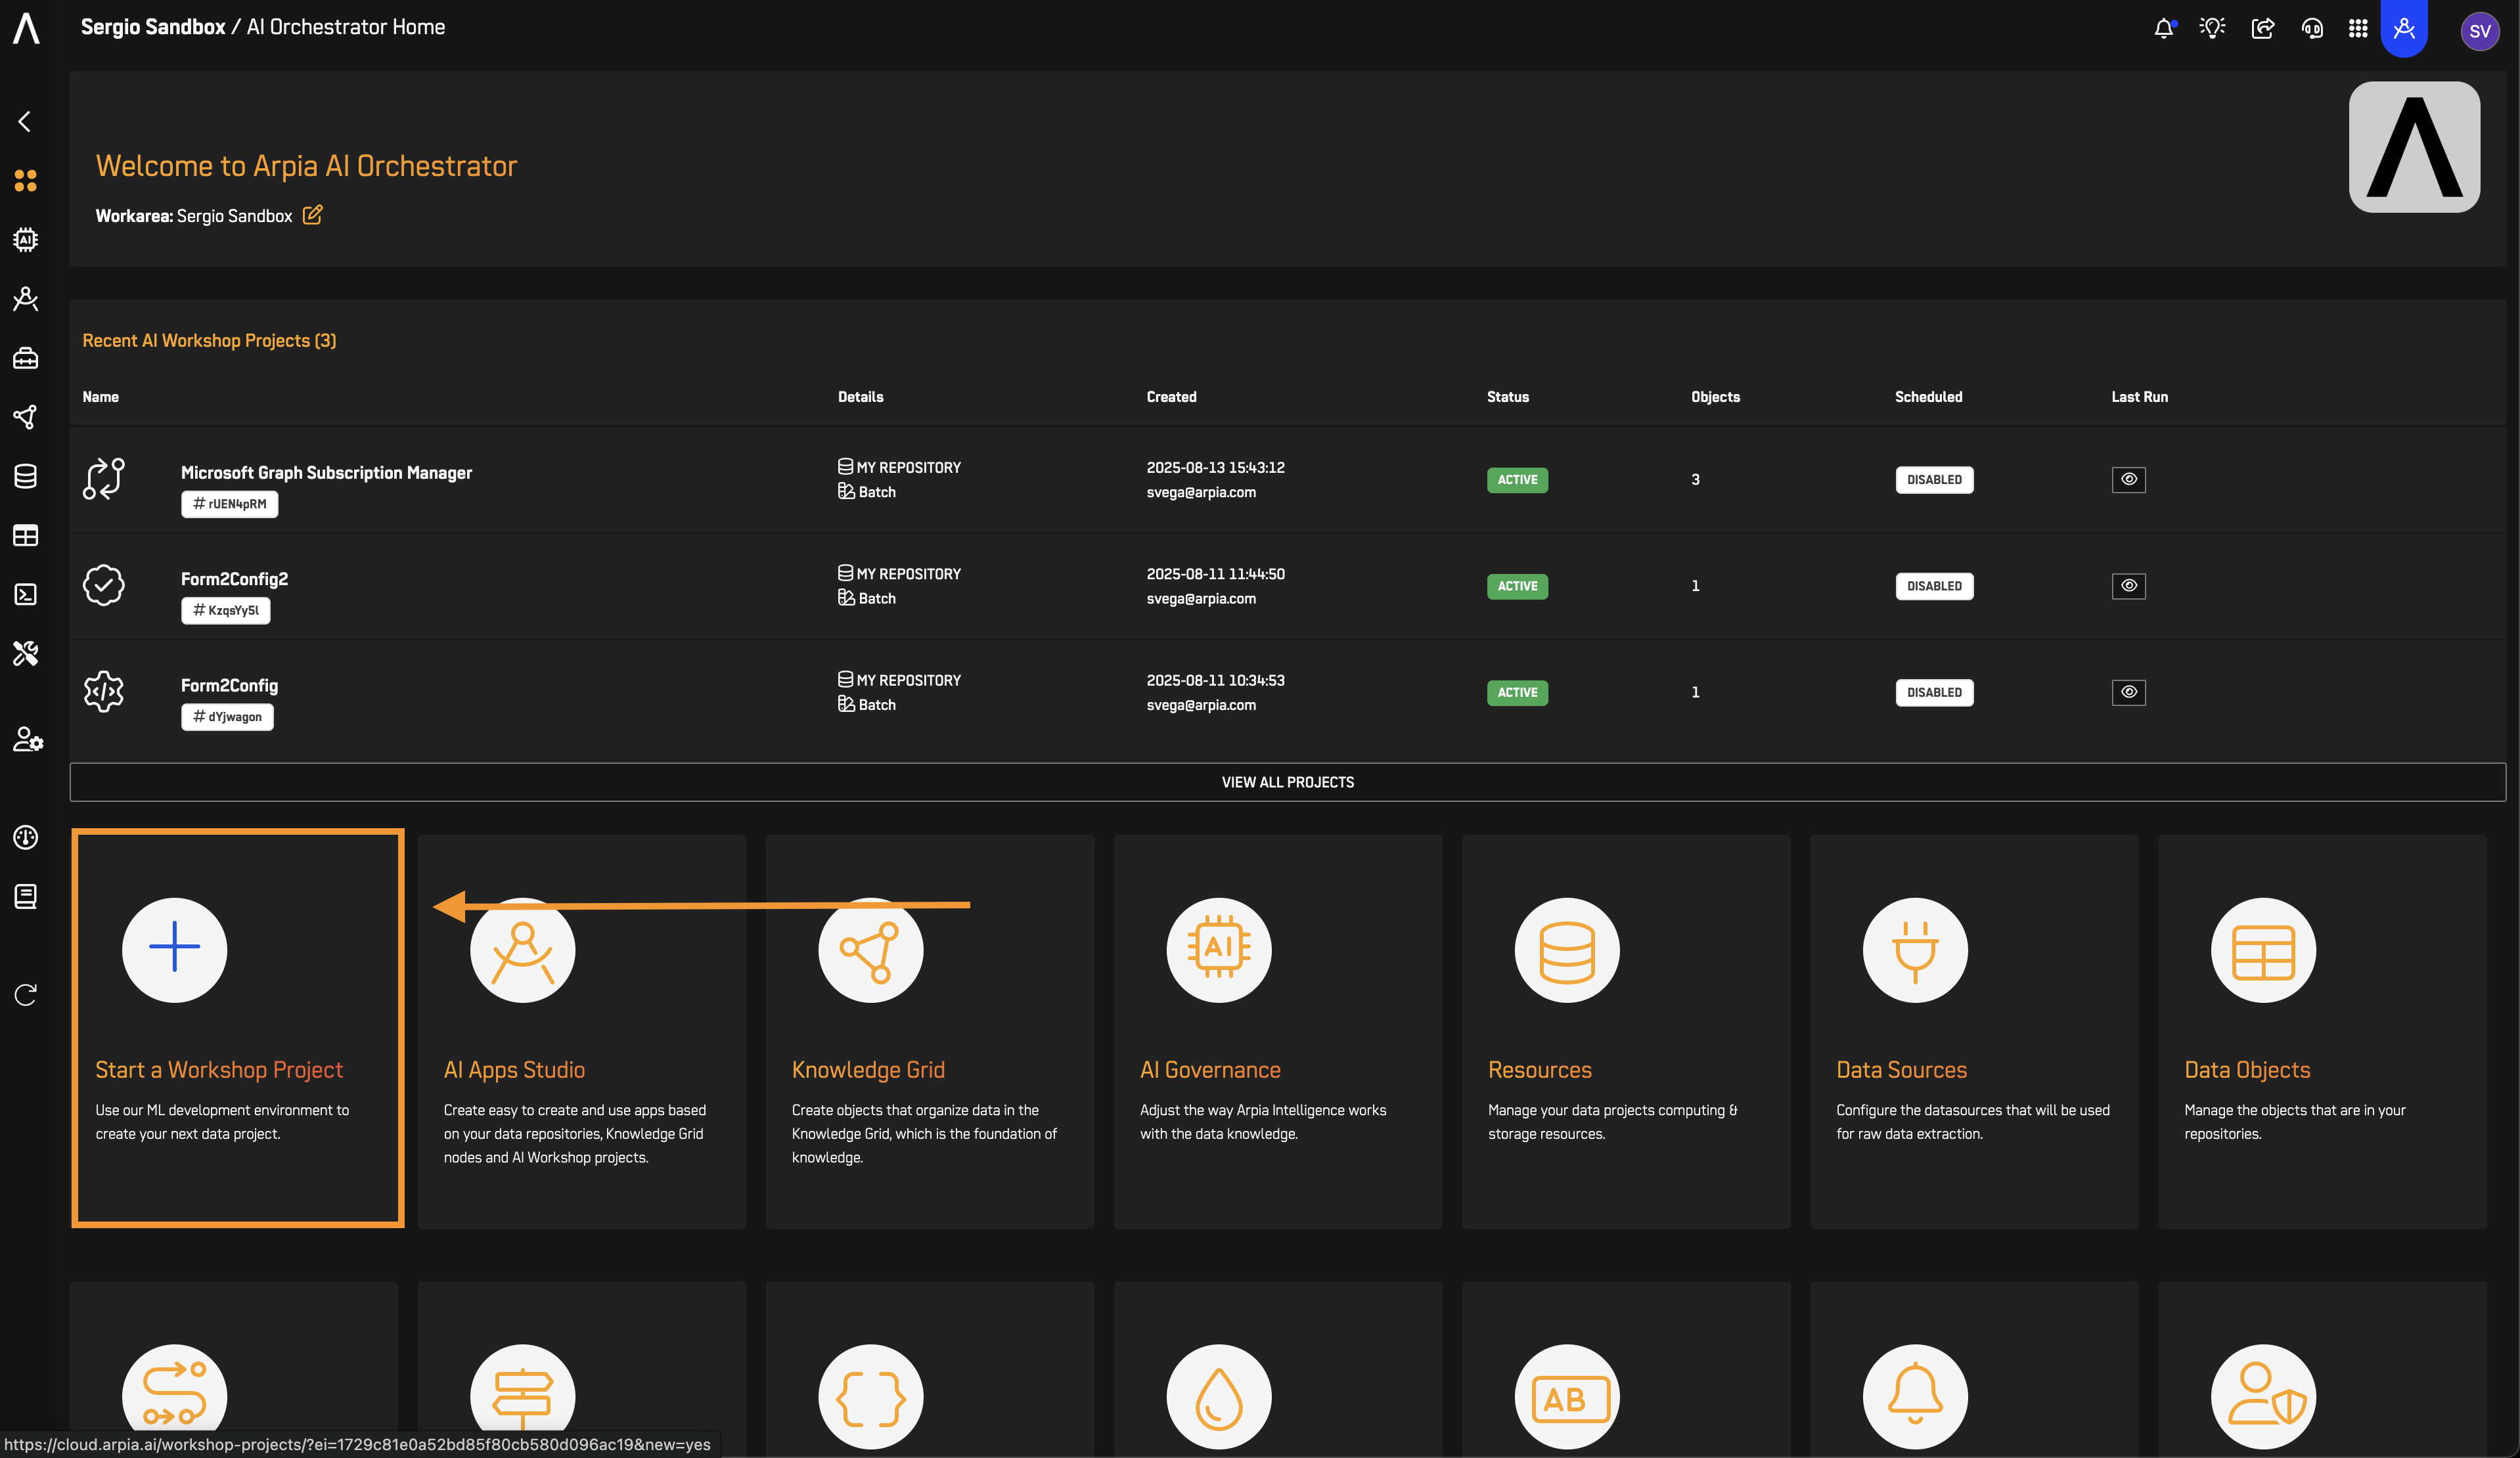Click the refresh sidebar icon
The image size is (2520, 1458).
pos(26,995)
